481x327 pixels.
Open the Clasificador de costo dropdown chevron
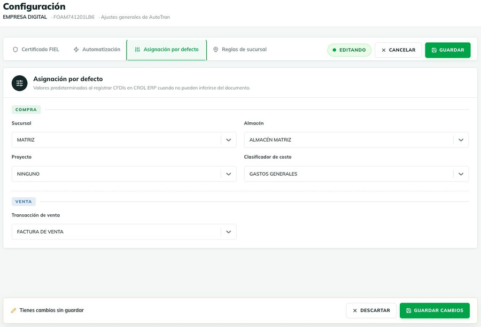[x=461, y=174]
